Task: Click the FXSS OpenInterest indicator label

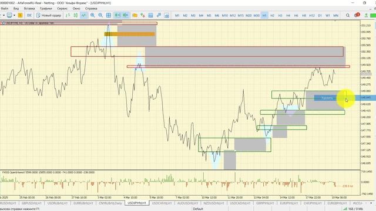Action: [x=48, y=172]
